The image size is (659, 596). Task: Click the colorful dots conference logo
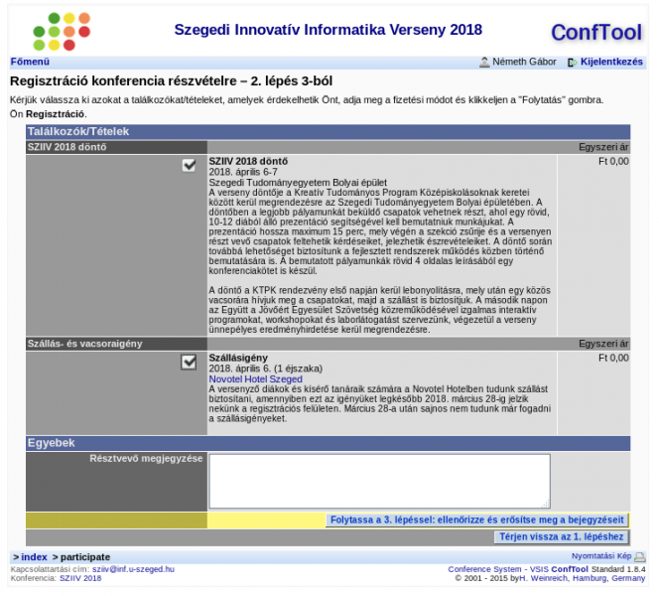[62, 31]
